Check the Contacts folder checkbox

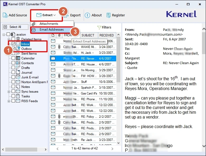point(13,63)
